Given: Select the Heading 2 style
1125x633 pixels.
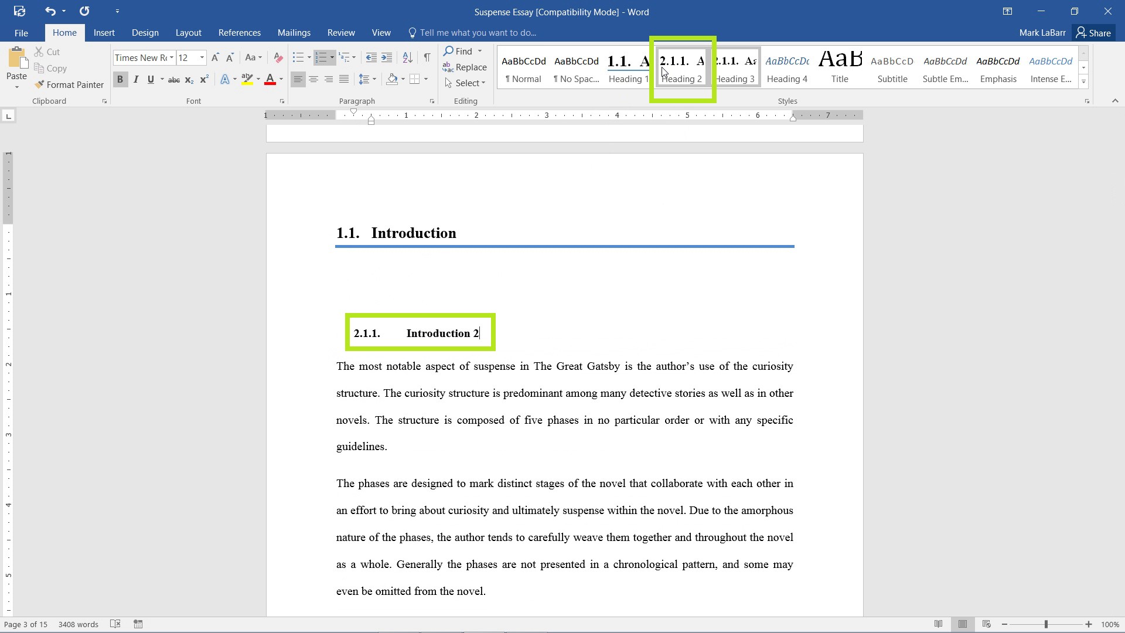Looking at the screenshot, I should pos(682,69).
